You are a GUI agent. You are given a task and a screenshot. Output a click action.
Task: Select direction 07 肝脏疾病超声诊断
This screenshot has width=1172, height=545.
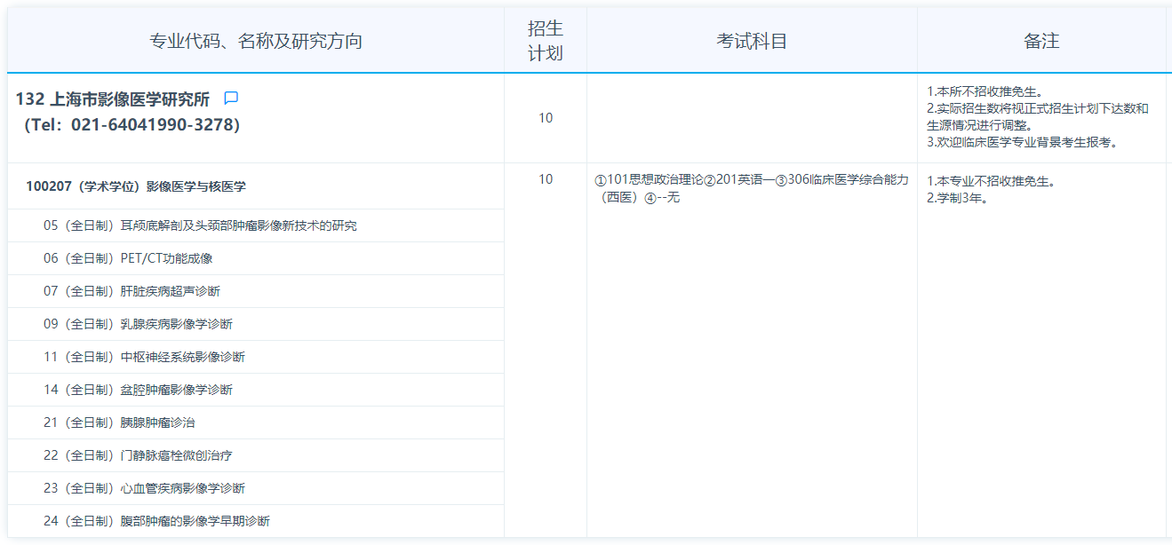(x=132, y=291)
